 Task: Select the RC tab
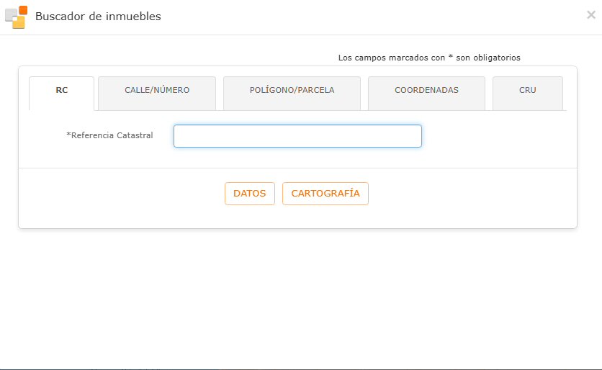(62, 91)
